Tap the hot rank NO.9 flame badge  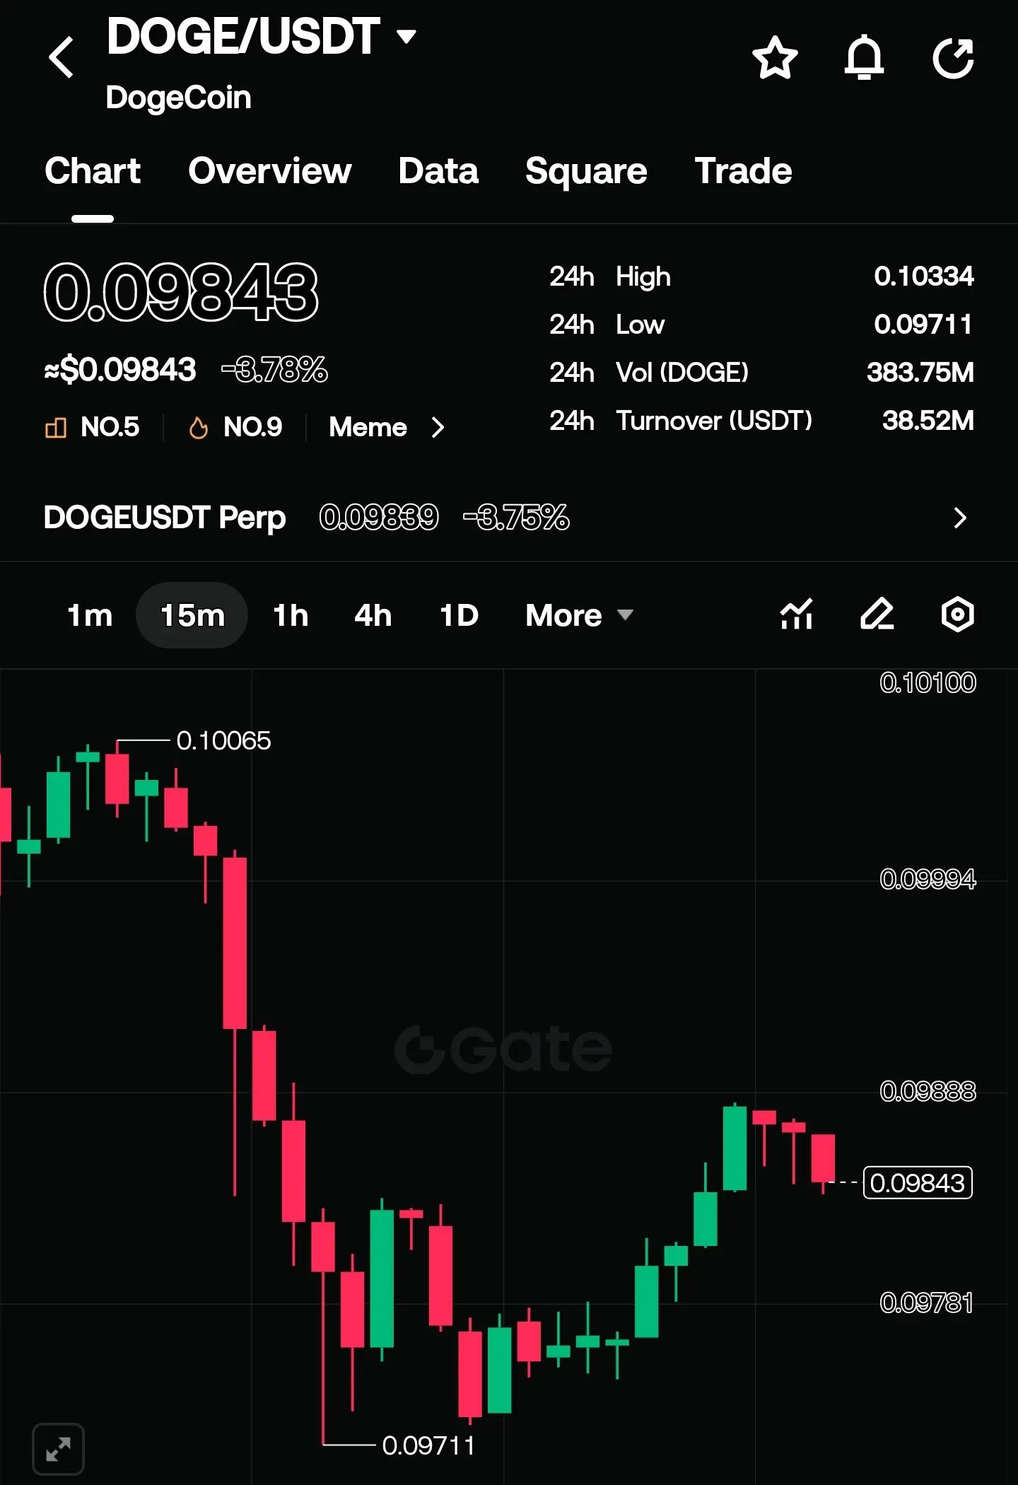[235, 427]
